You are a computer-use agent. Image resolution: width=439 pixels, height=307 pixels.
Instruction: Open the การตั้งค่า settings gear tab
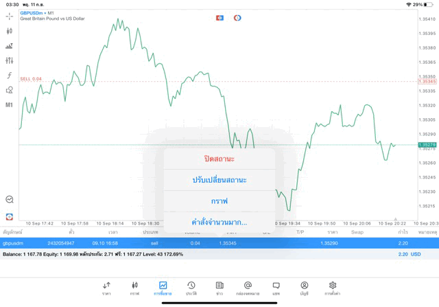pos(333,287)
